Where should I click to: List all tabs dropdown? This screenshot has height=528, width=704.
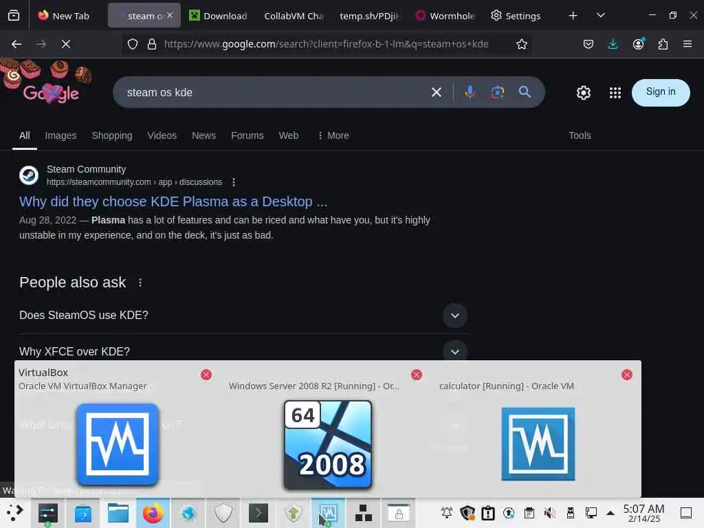coord(601,16)
